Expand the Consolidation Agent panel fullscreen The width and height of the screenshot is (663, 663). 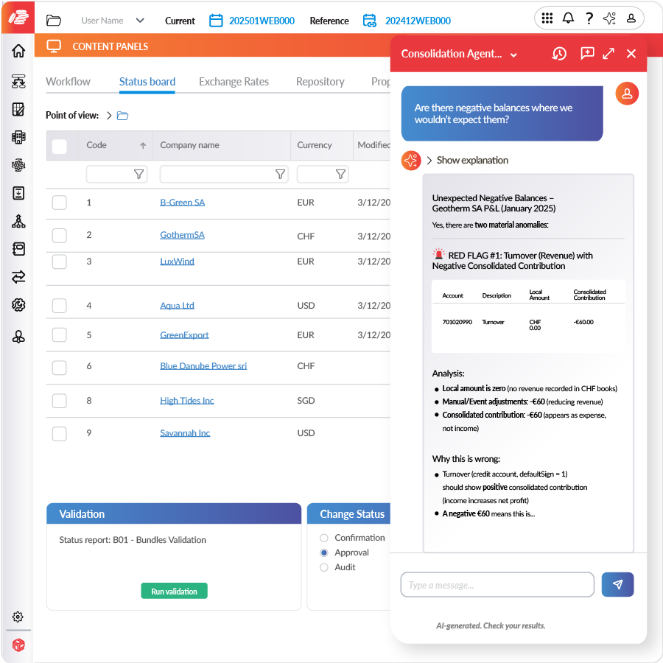click(608, 54)
